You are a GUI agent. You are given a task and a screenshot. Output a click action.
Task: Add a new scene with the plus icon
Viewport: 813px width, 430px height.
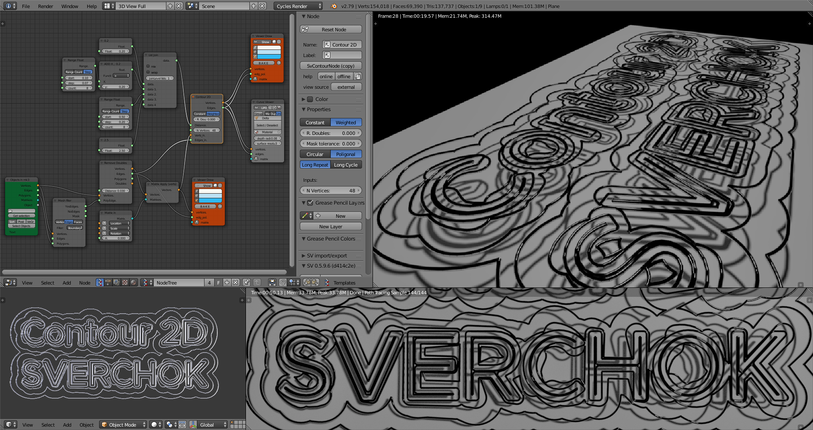pos(254,6)
